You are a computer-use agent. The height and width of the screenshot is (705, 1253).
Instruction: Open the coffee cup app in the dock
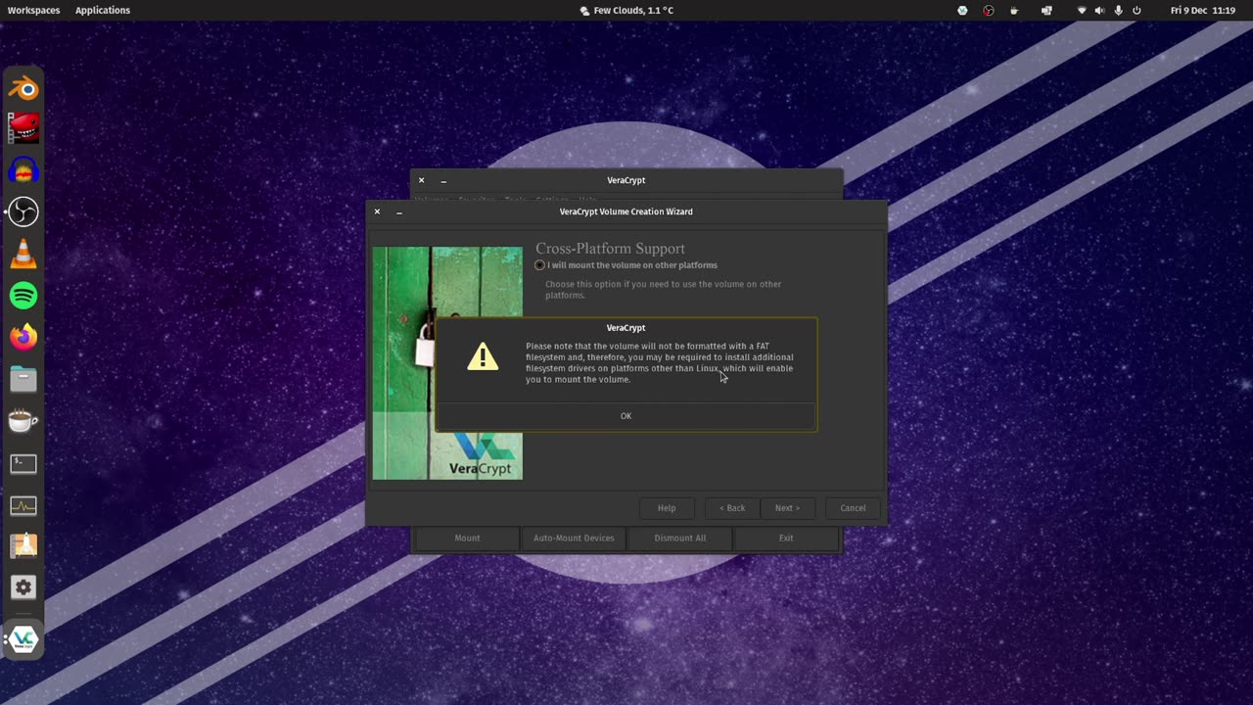(x=23, y=421)
